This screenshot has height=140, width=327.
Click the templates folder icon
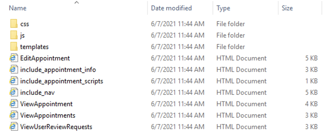click(x=14, y=47)
